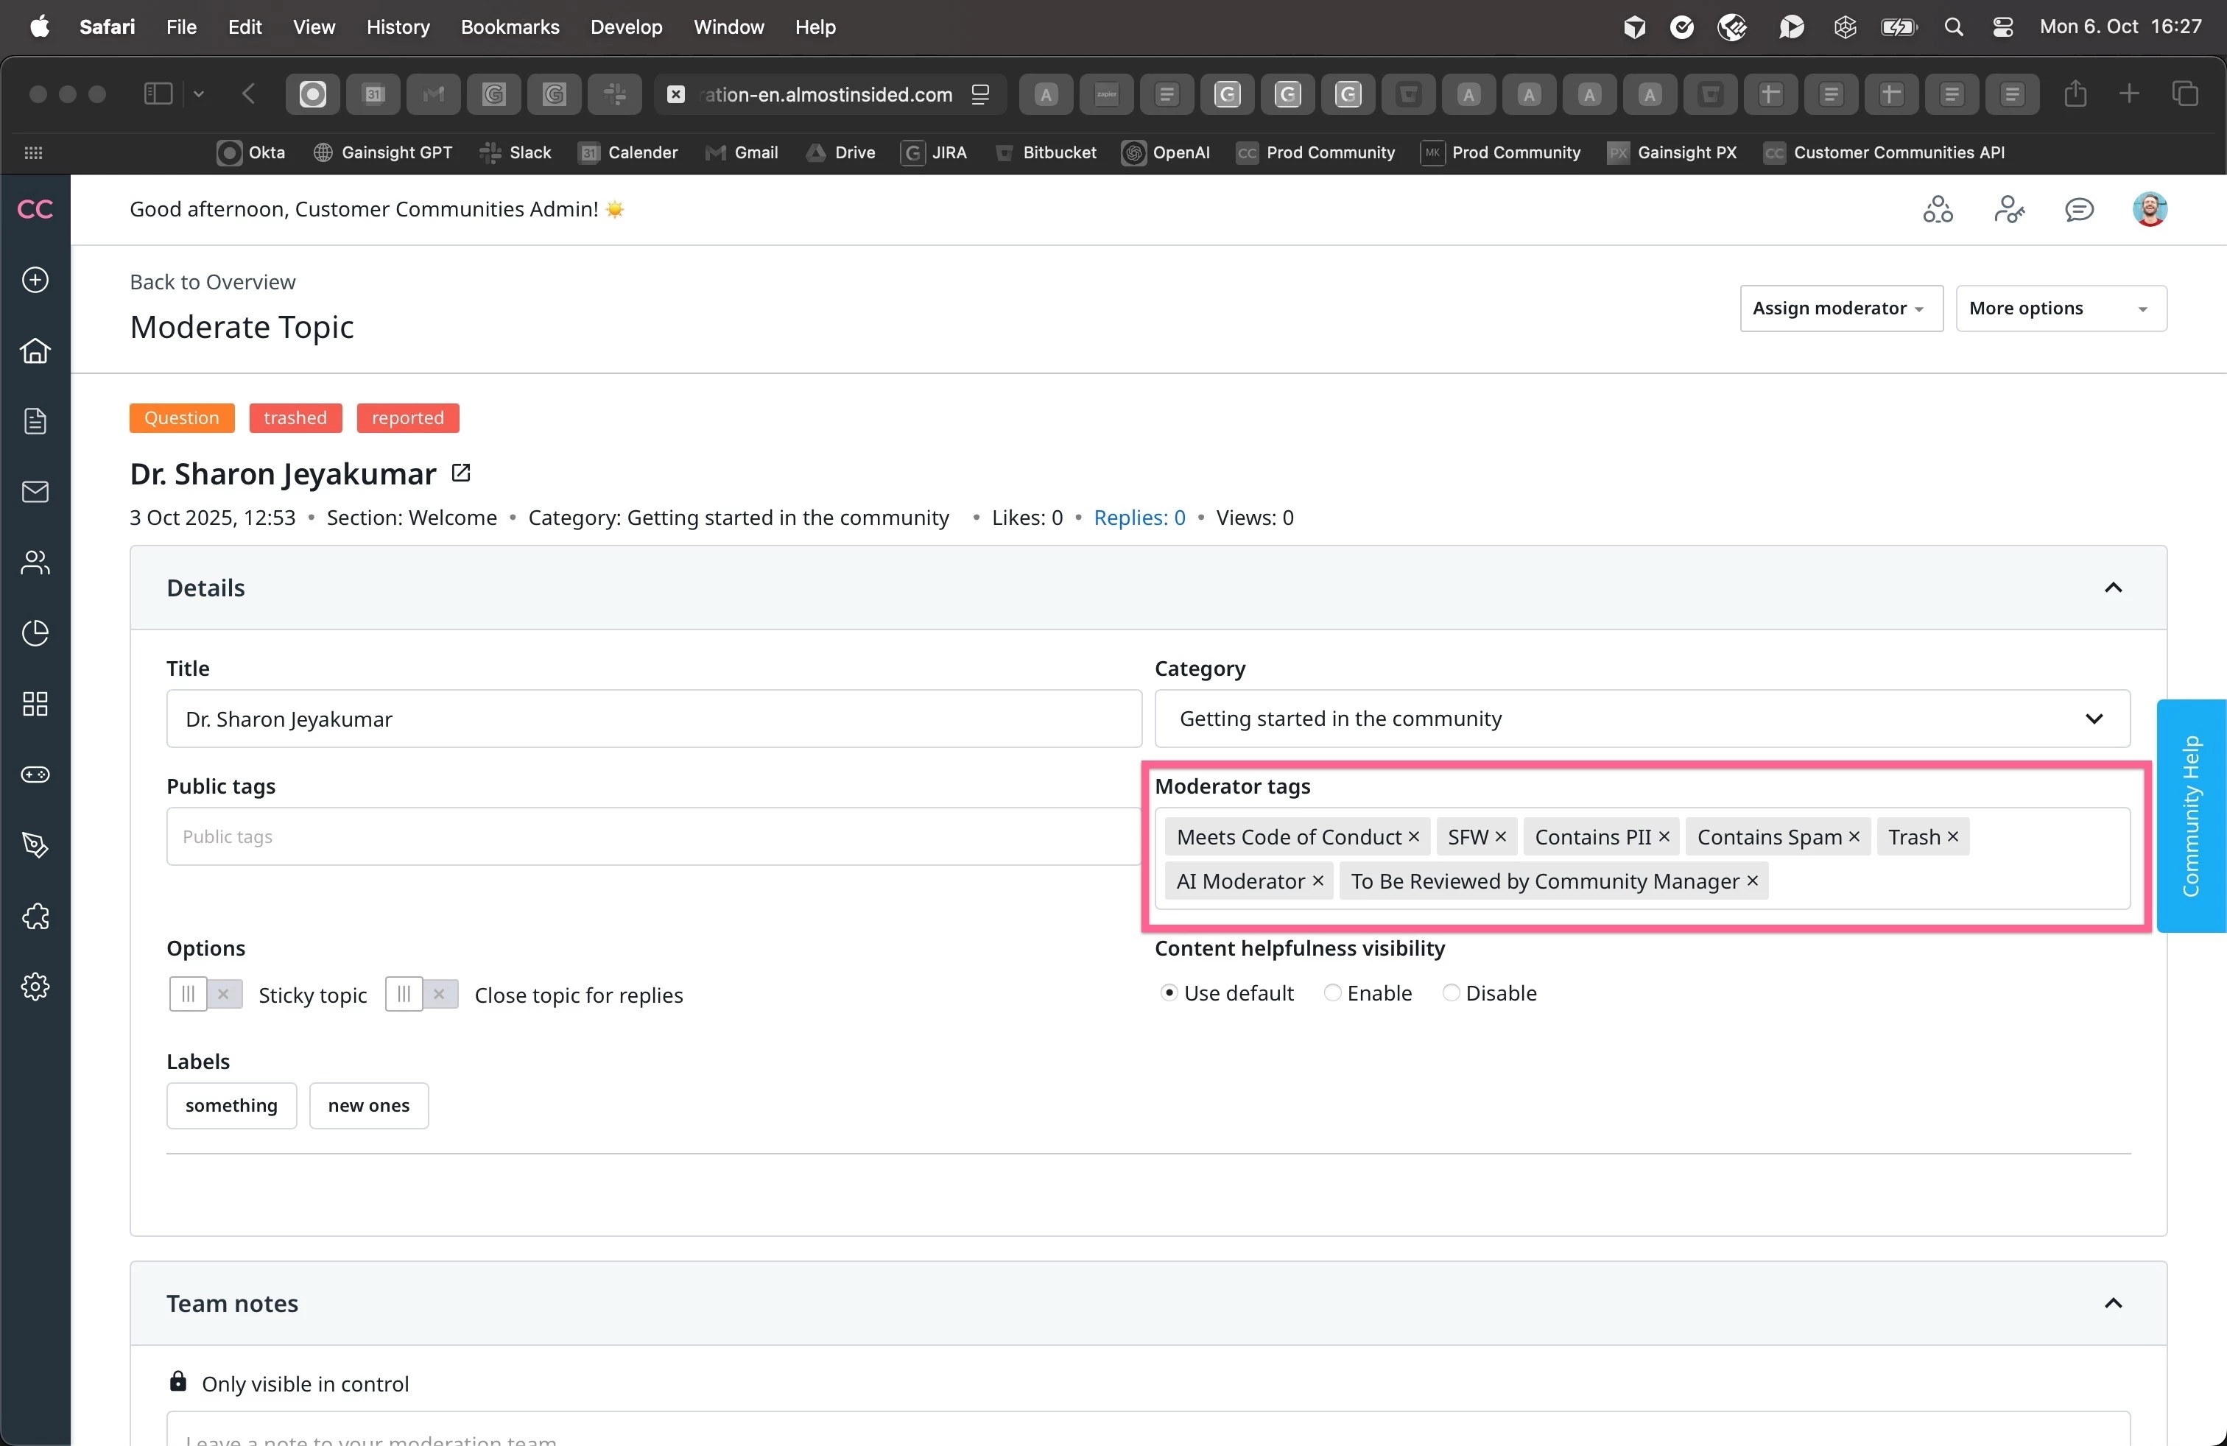The image size is (2227, 1446).
Task: Click the analytics pie chart sidebar icon
Action: [x=35, y=633]
